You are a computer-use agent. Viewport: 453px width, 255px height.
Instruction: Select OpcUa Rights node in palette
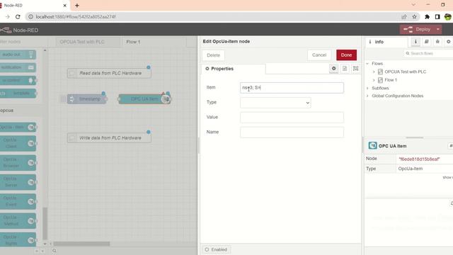(18, 239)
